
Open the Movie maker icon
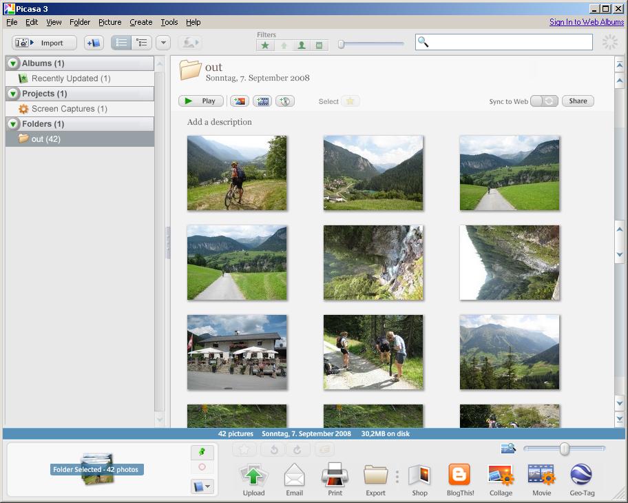click(541, 475)
